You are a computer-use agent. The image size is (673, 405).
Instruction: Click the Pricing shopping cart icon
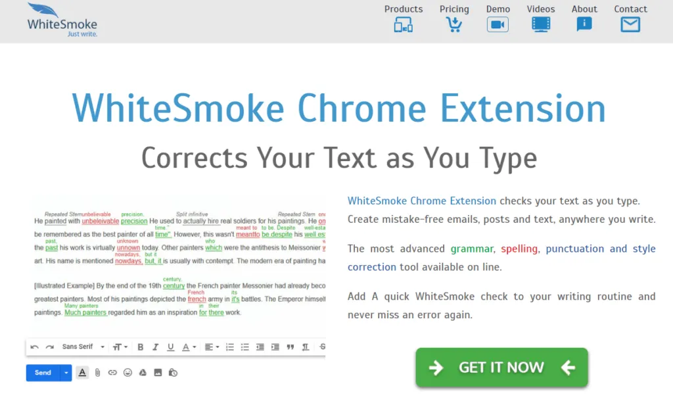click(x=453, y=24)
